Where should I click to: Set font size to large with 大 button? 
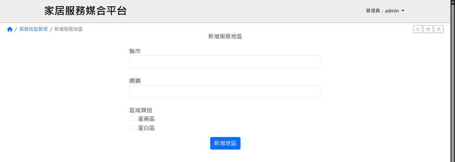pyautogui.click(x=439, y=29)
